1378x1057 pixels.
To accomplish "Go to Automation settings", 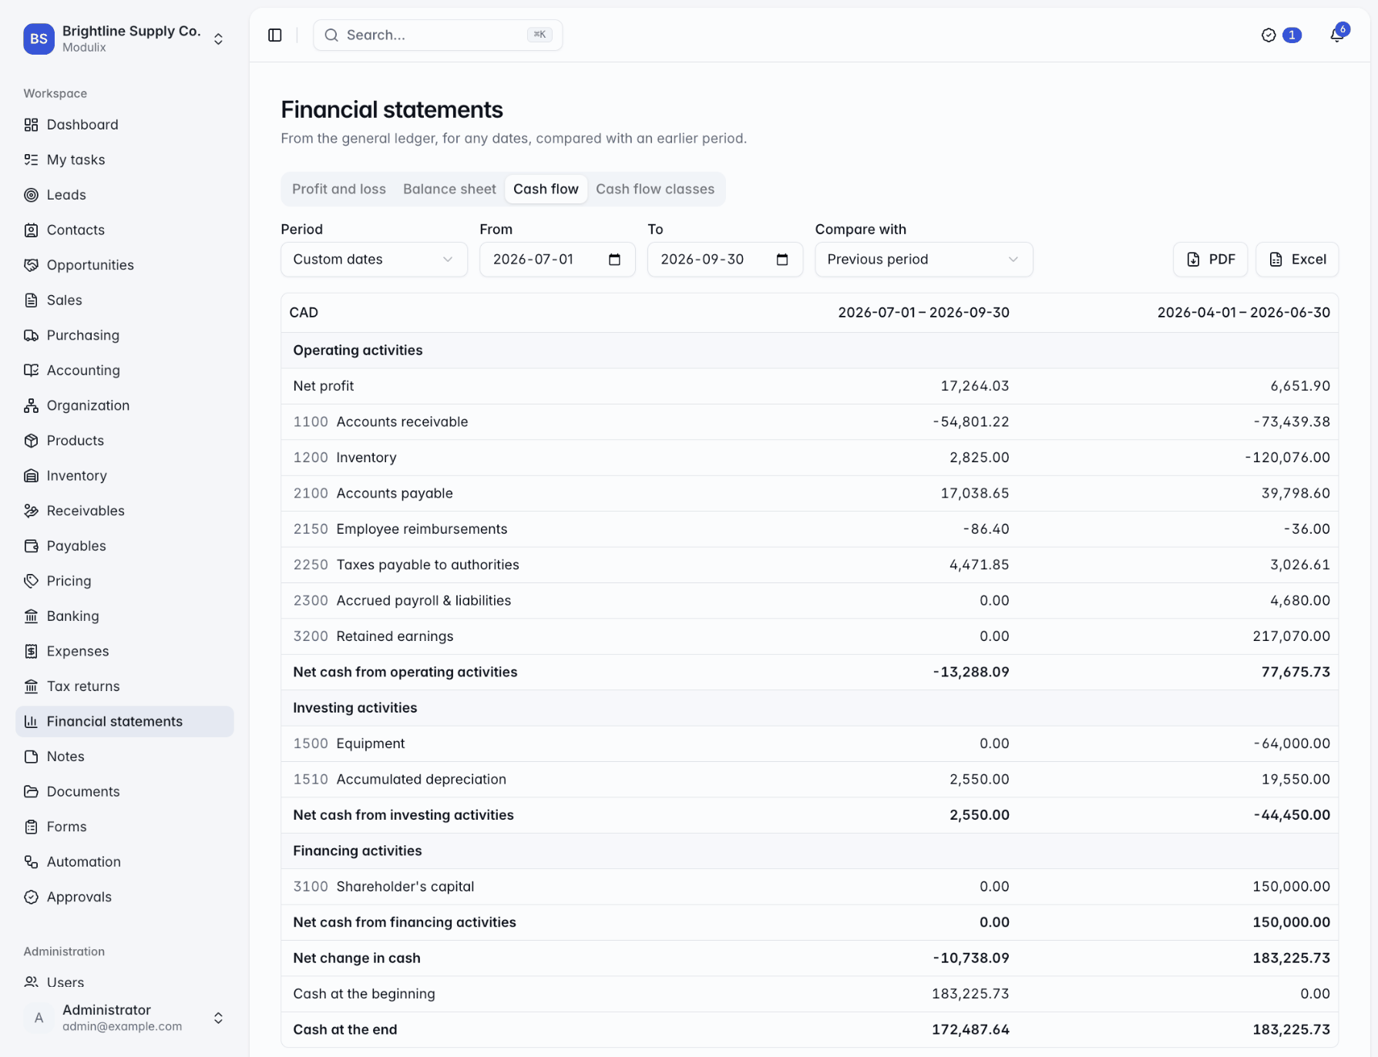I will click(124, 862).
